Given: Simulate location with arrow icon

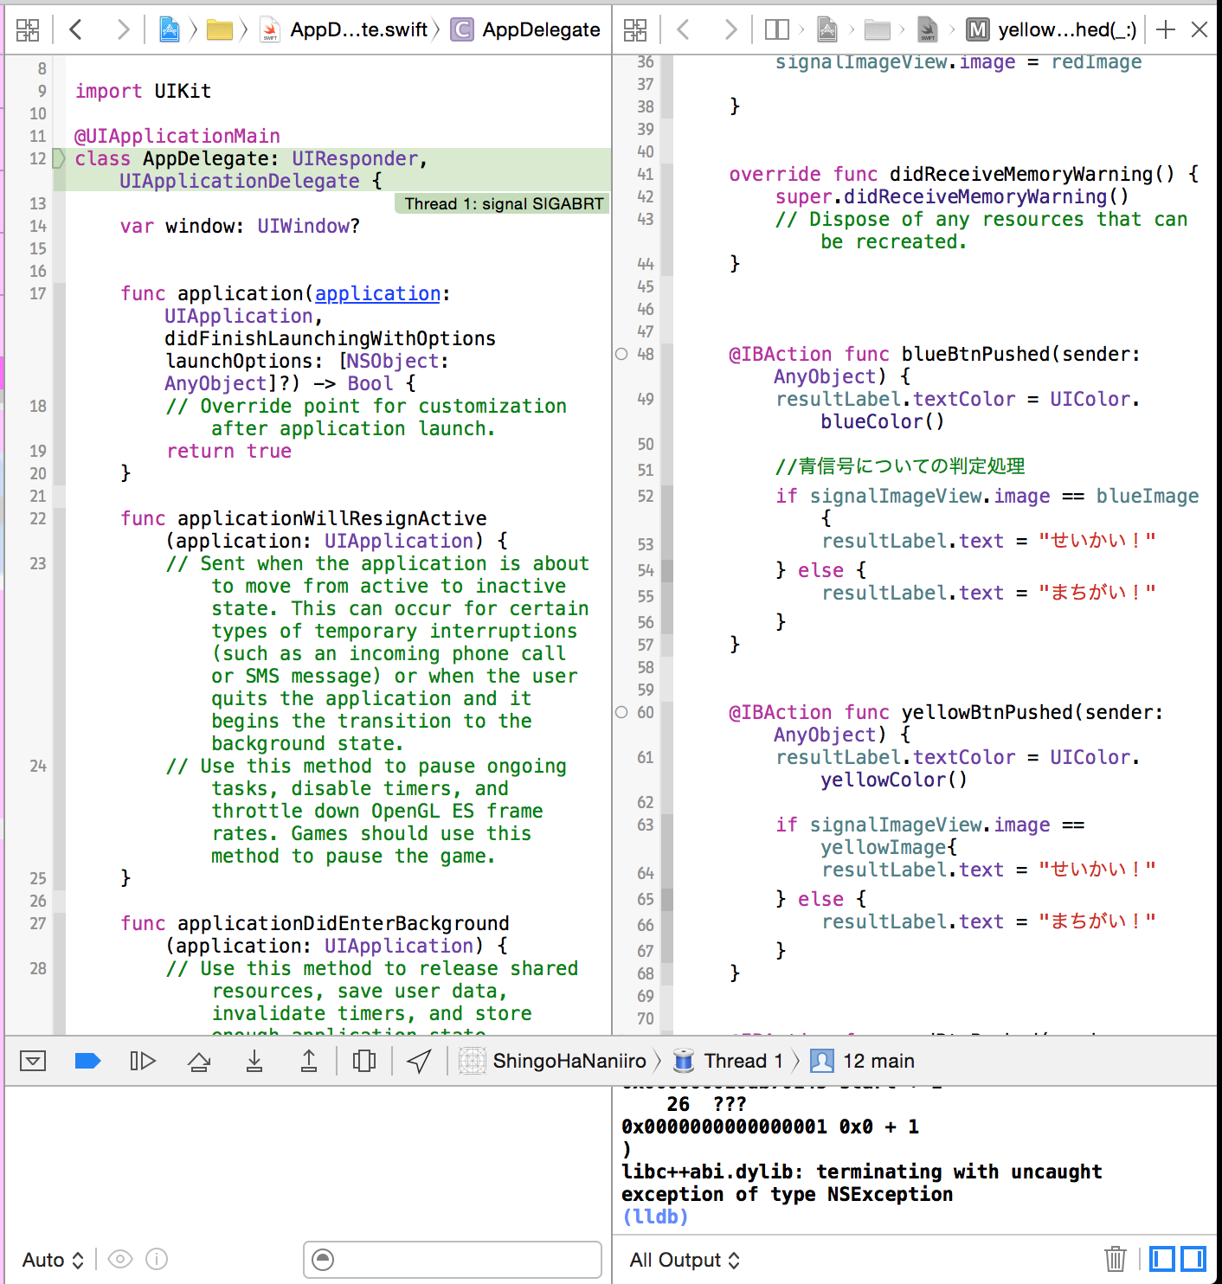Looking at the screenshot, I should [x=420, y=1061].
